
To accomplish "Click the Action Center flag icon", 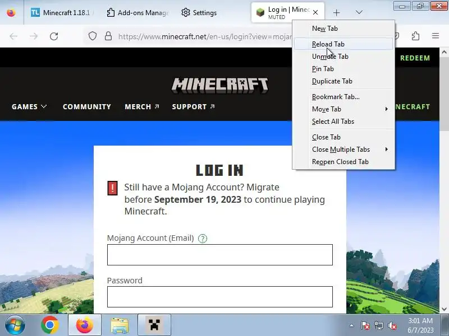I will pos(365,325).
